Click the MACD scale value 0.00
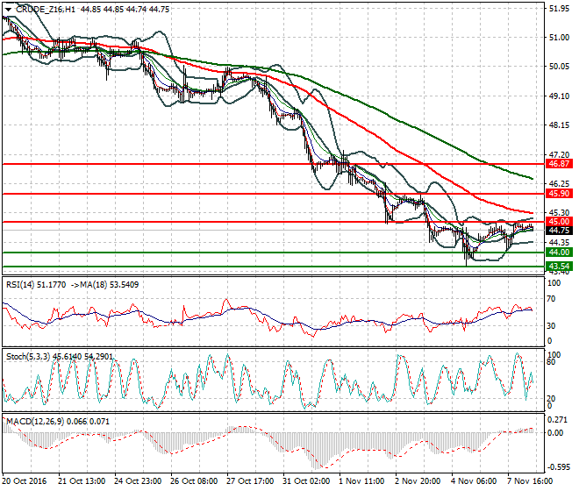This screenshot has width=579, height=491. point(555,432)
